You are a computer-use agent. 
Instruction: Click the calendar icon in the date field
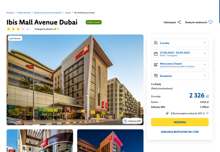coord(156,54)
